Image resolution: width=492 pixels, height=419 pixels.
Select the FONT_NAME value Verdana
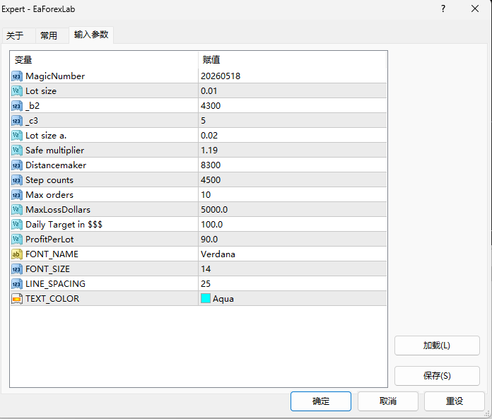pos(218,254)
